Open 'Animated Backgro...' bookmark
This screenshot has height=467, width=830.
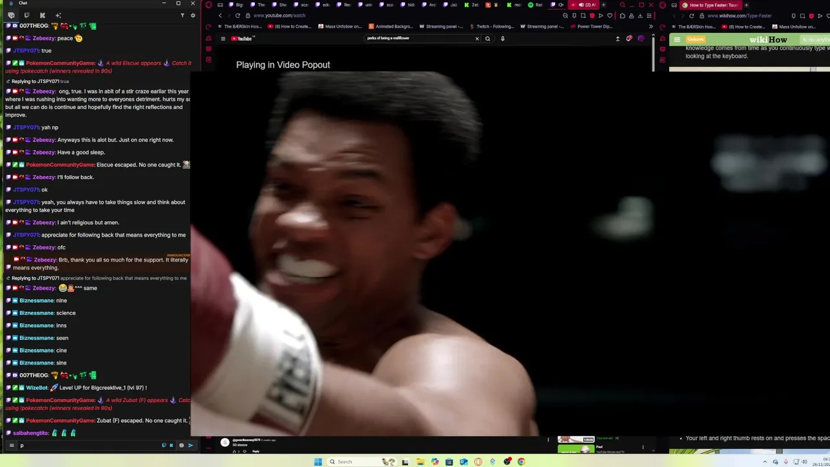click(391, 27)
